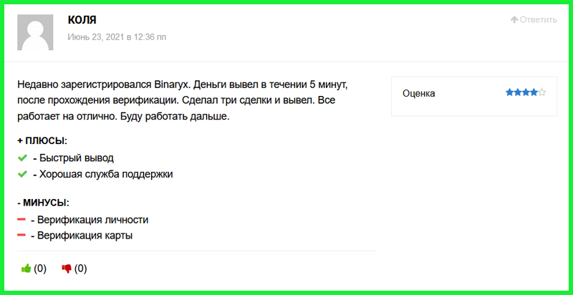Click the Оценка label in rating box
This screenshot has width=573, height=295.
419,93
